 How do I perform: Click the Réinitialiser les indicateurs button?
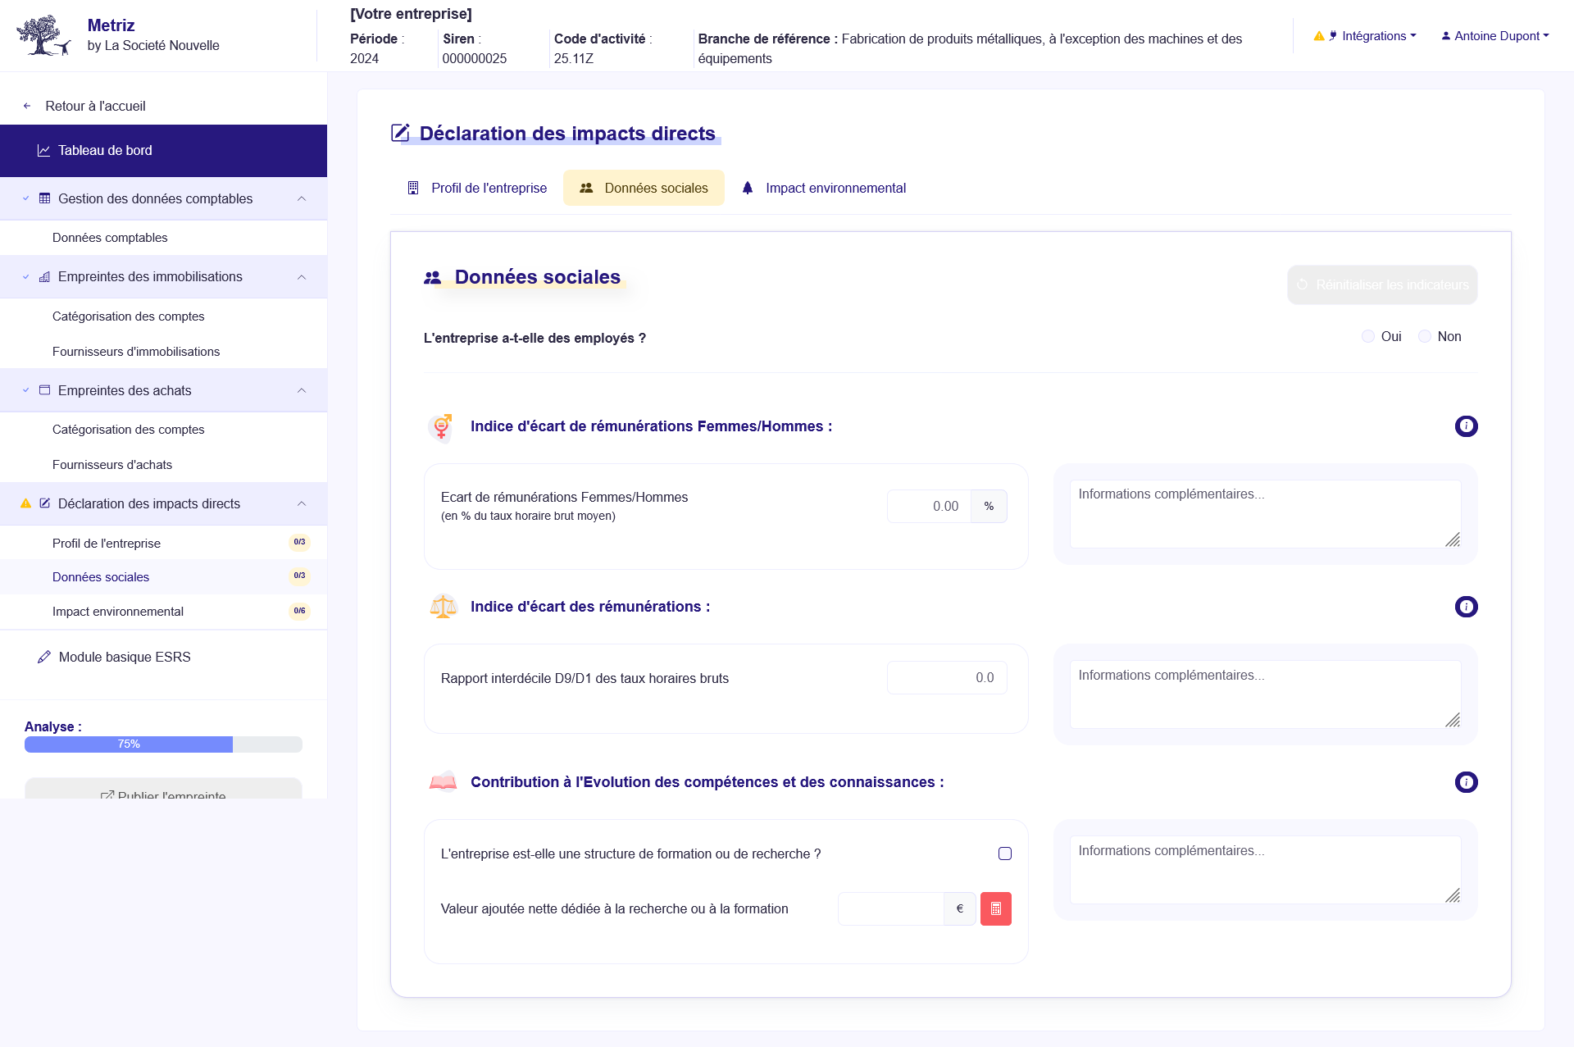click(x=1381, y=285)
